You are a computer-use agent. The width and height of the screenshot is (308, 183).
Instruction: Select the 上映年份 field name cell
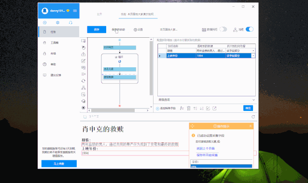pyautogui.click(x=181, y=56)
